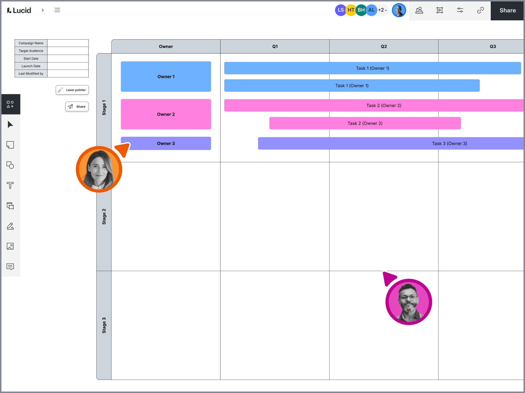Click the Q2 column header
The width and height of the screenshot is (525, 393).
(x=384, y=47)
